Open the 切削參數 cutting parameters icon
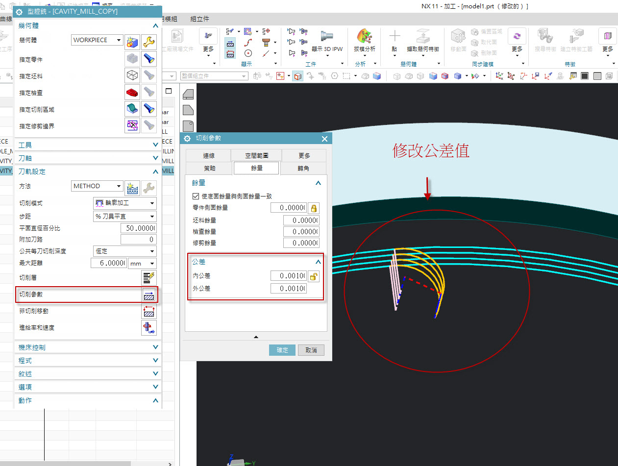This screenshot has height=466, width=618. [x=149, y=294]
